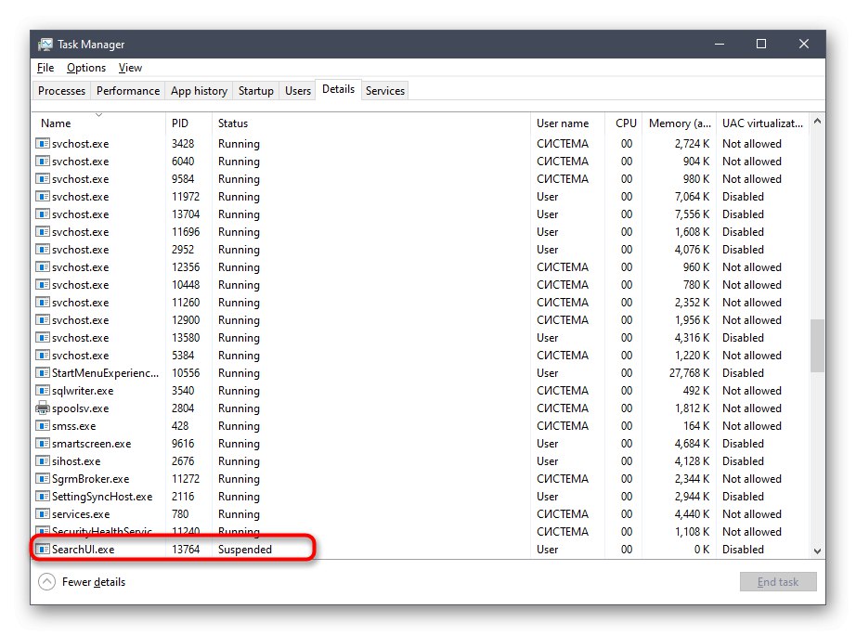
Task: Select the smartscreen.exe process name
Action: point(91,444)
